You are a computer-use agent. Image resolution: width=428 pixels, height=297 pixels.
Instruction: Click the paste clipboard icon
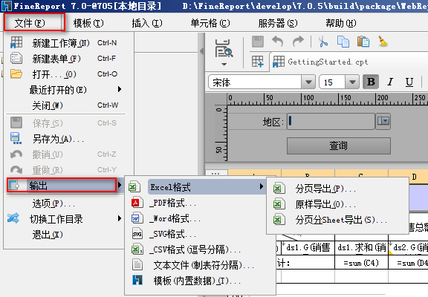[363, 42]
